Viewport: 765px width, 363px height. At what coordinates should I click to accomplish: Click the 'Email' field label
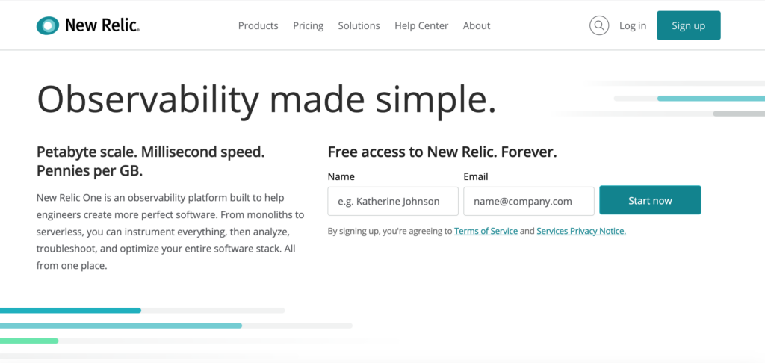tap(476, 176)
